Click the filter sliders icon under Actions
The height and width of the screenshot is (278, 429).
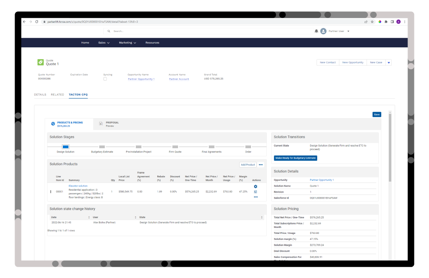pos(255,192)
